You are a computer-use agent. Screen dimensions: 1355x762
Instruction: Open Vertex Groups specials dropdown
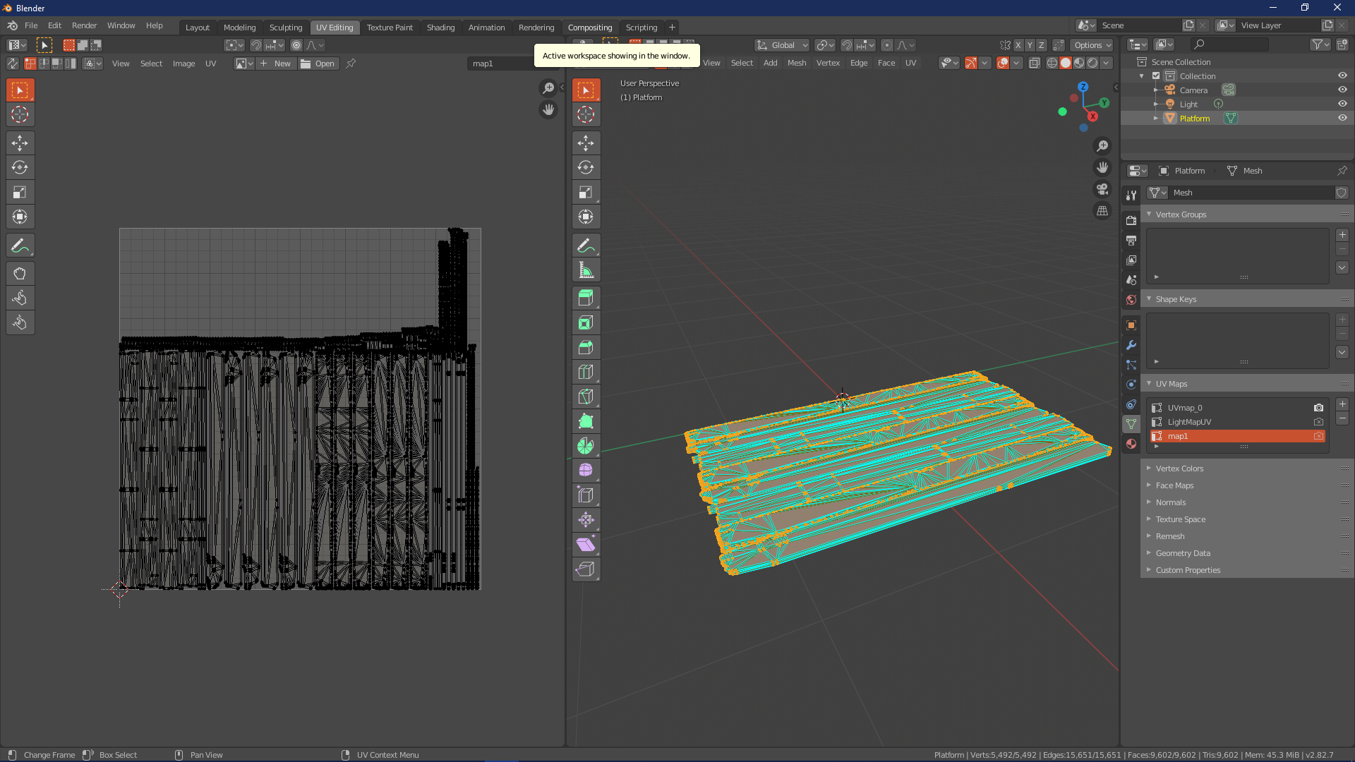click(x=1342, y=268)
